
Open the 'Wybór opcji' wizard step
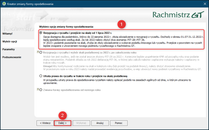coord(10,41)
